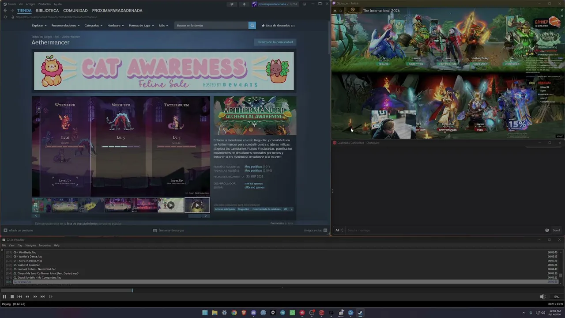Open Steam notifications bell
This screenshot has width=565, height=318.
pyautogui.click(x=244, y=4)
